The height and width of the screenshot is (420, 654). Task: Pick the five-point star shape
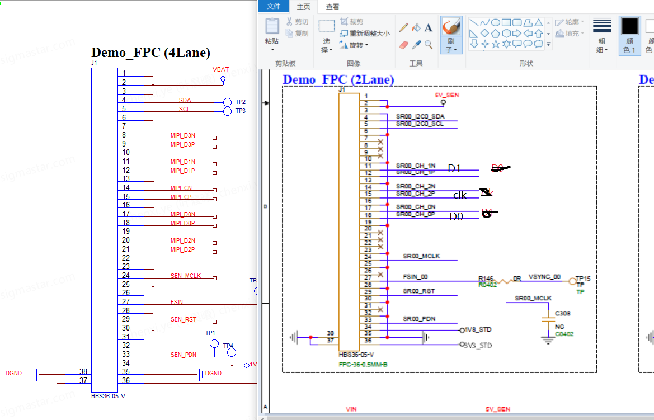496,44
